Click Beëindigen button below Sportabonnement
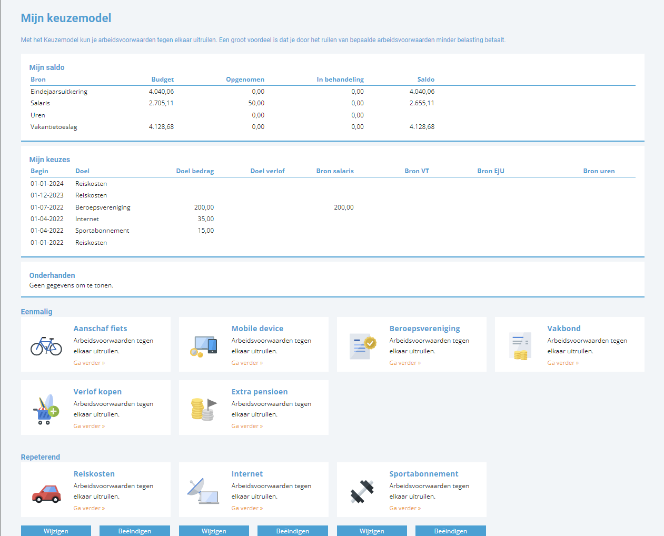 (x=451, y=531)
